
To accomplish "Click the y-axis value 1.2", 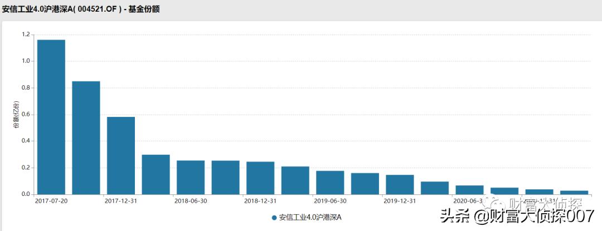I will [x=26, y=35].
